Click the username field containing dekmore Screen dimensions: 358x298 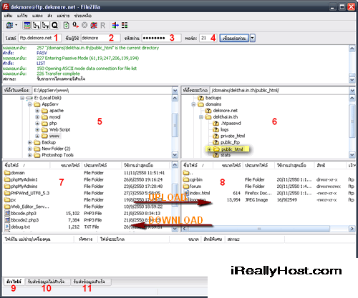click(100, 38)
